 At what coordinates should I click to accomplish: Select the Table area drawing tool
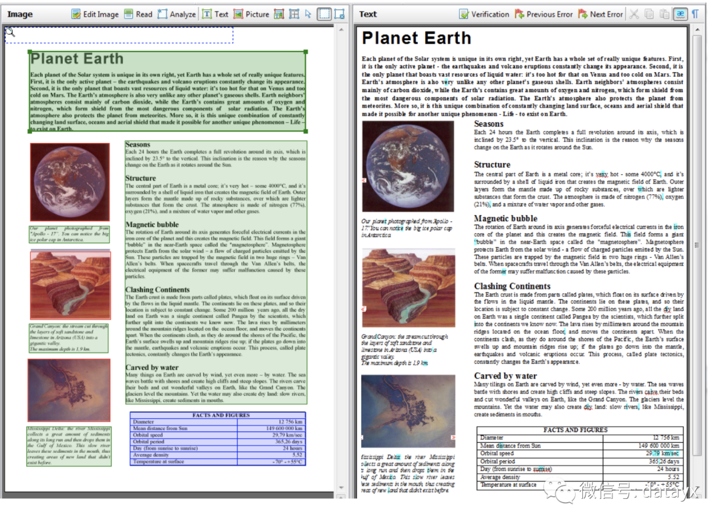(294, 14)
